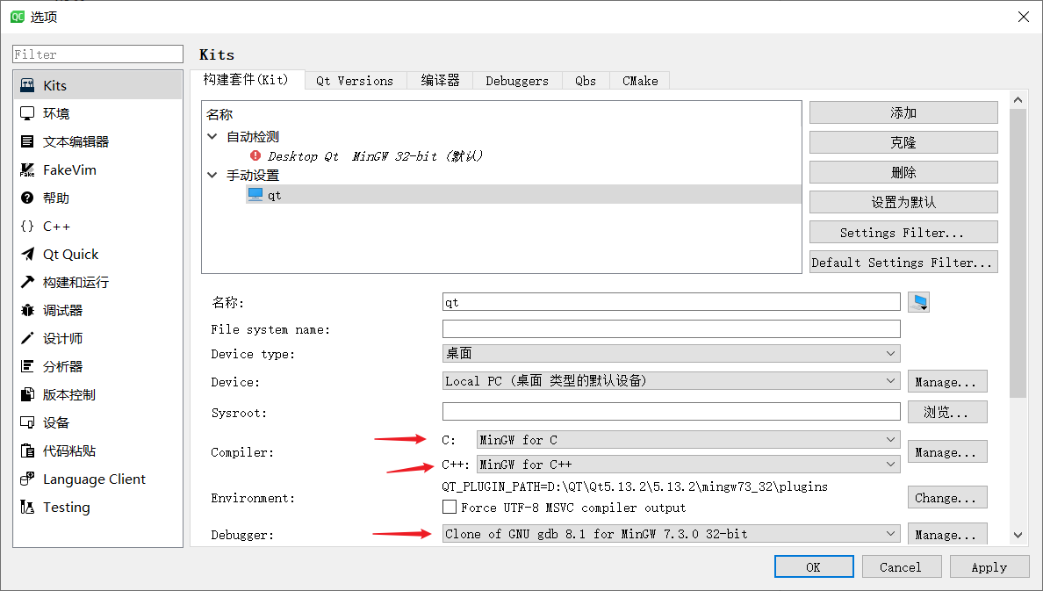The height and width of the screenshot is (591, 1043).
Task: Click the 克隆 button
Action: click(903, 142)
